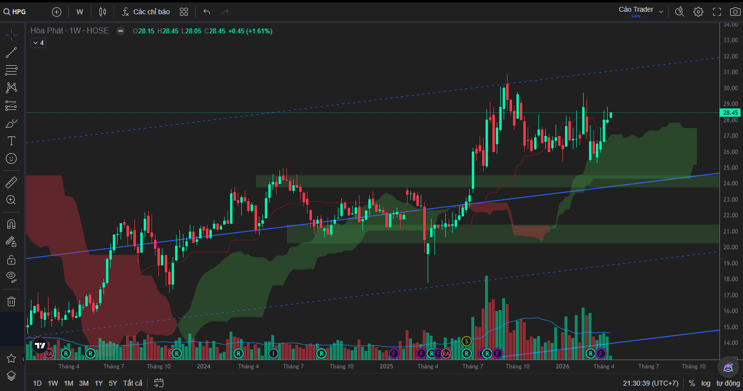Viewport: 743px width, 391px height.
Task: Select the ruler measure tool
Action: (11, 182)
